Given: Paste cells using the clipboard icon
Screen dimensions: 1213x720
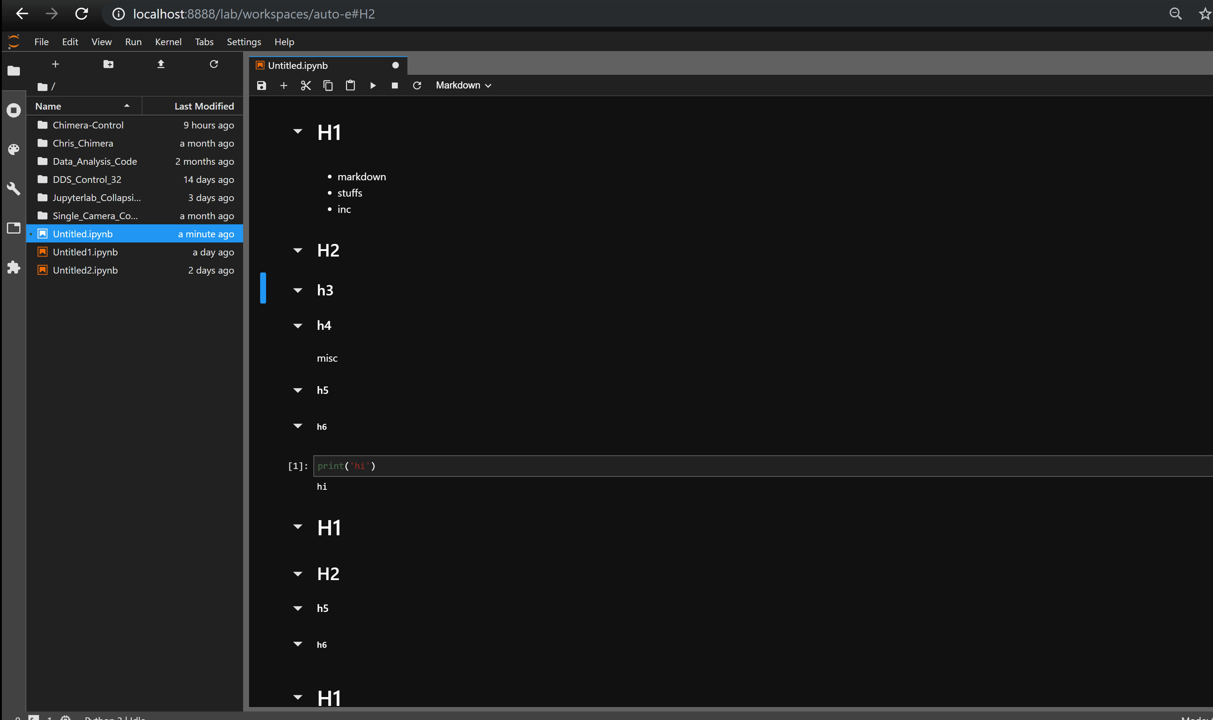Looking at the screenshot, I should (x=350, y=86).
